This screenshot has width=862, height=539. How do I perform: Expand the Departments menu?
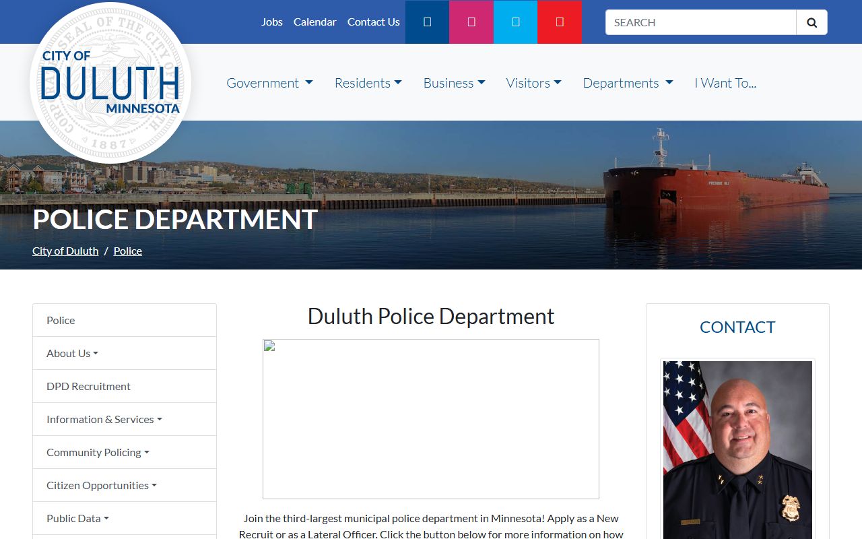coord(628,83)
